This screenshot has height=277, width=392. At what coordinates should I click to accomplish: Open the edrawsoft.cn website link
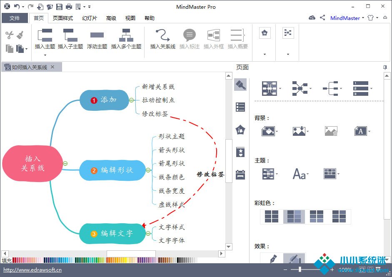coord(32,270)
